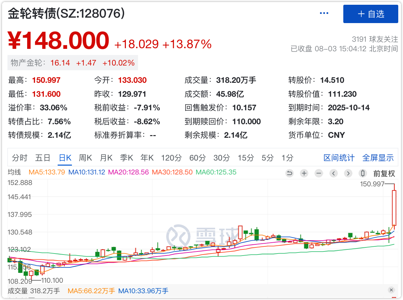The height and width of the screenshot is (300, 403).
Task: Switch to the 分时 intraday tab
Action: coord(20,158)
